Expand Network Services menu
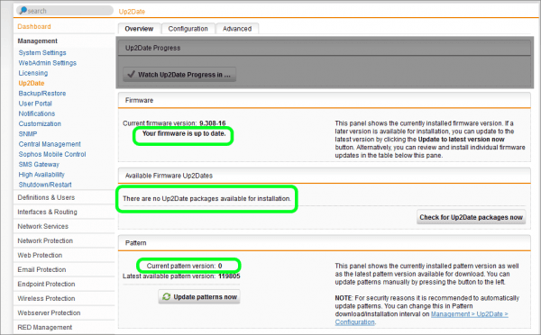 [42, 226]
